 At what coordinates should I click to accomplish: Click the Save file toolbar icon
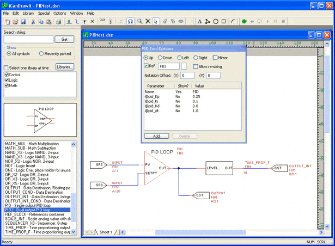tap(23, 21)
